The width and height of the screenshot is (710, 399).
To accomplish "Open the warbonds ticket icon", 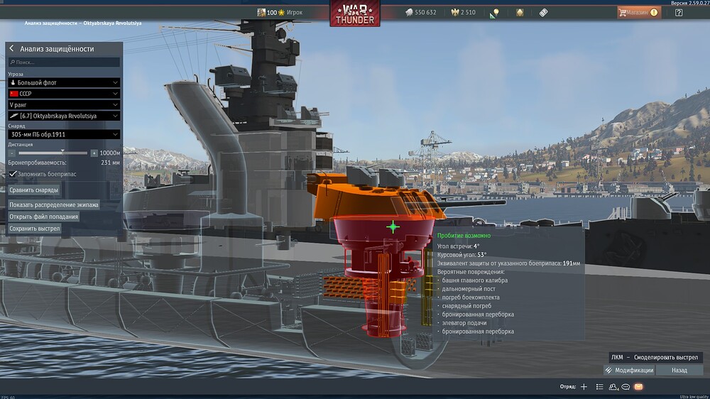I will tap(543, 13).
